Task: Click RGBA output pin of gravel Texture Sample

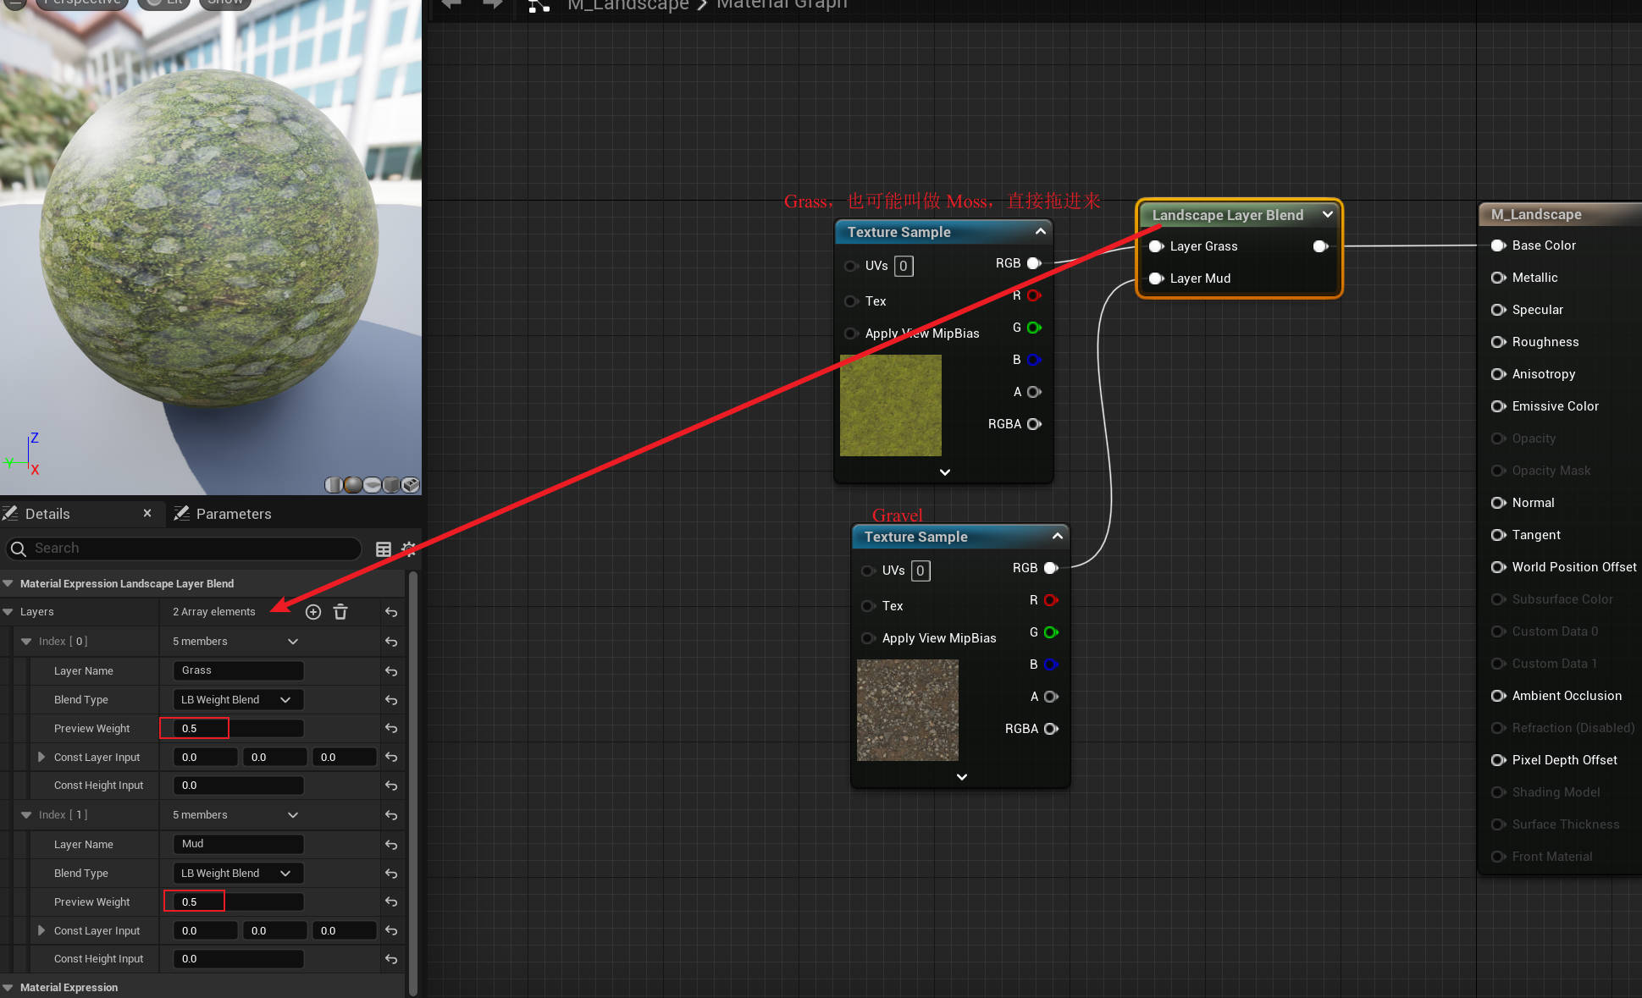Action: pyautogui.click(x=1051, y=729)
